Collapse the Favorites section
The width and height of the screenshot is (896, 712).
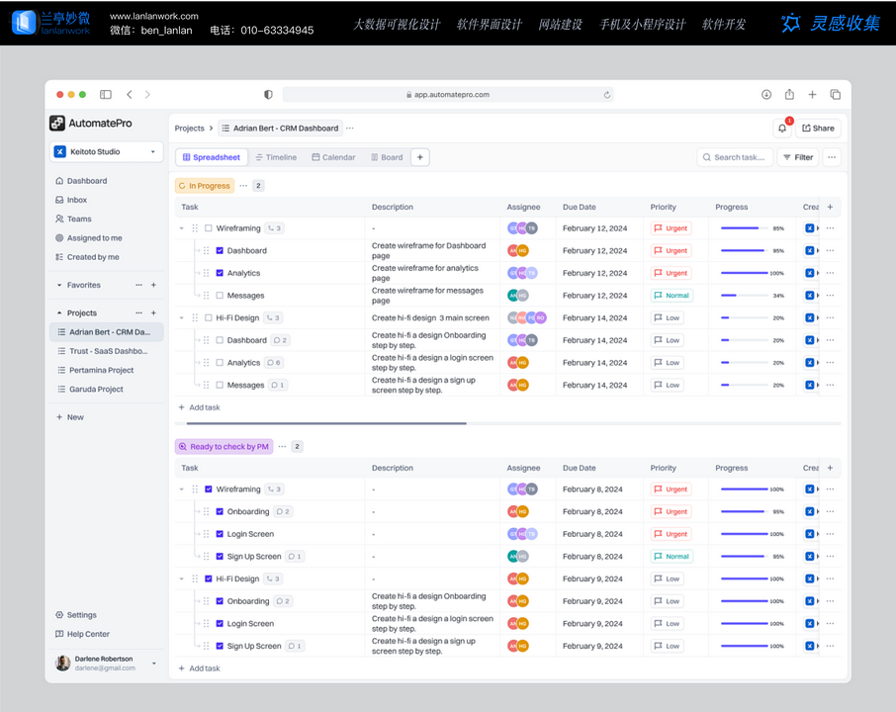point(59,285)
